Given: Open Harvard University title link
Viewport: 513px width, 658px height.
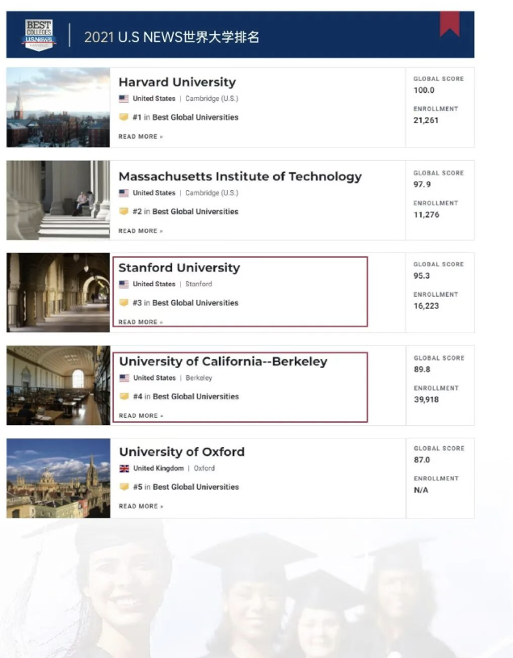Looking at the screenshot, I should (177, 82).
